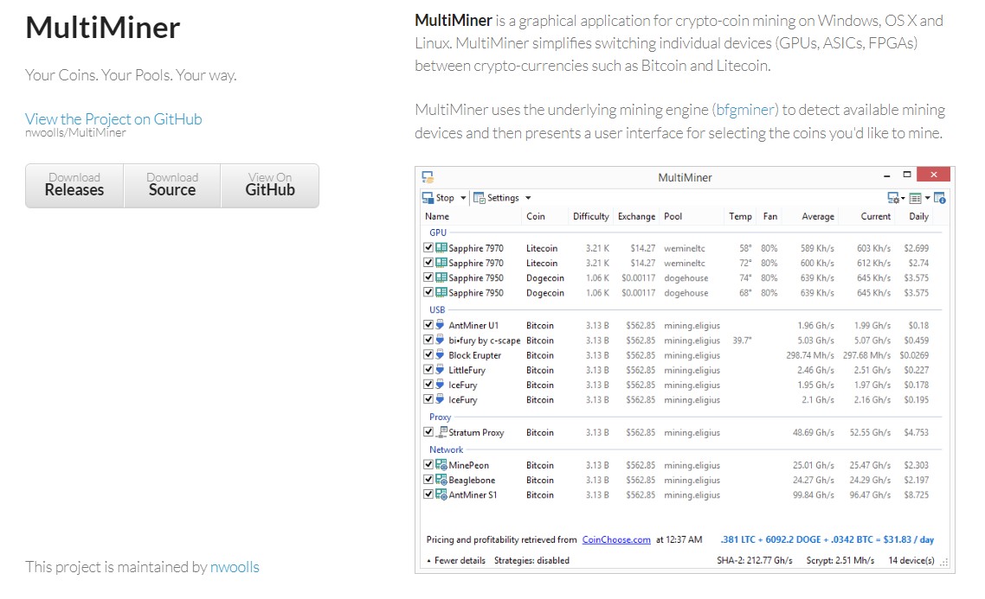Sort by the Difficulty column header
985x599 pixels.
pos(590,216)
